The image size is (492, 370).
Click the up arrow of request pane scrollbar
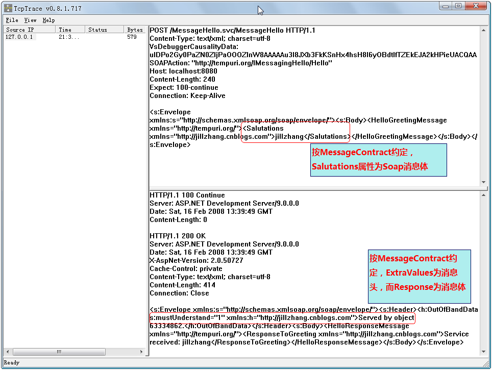point(483,30)
